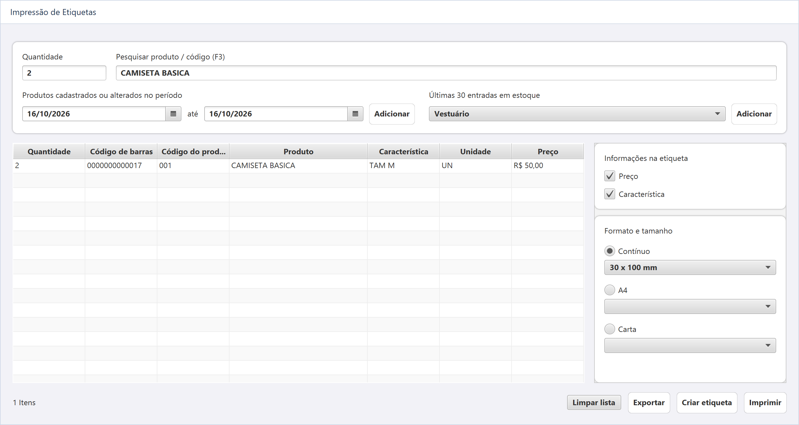Viewport: 799px width, 425px height.
Task: Sort by the Código de barras column header
Action: tap(121, 152)
